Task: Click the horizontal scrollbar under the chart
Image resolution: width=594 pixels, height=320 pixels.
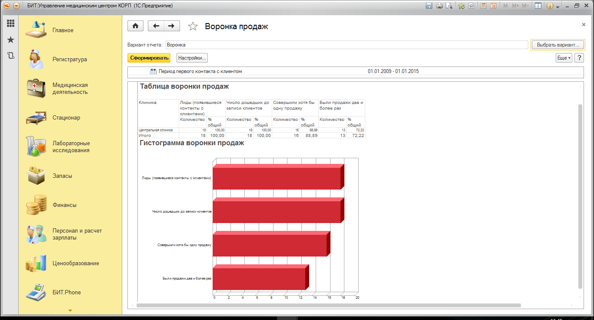Action: 328,305
